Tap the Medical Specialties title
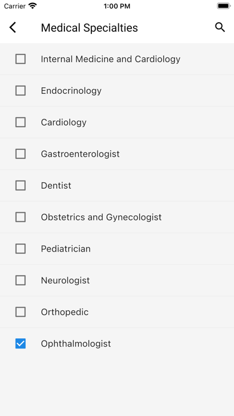The image size is (234, 416). (90, 27)
